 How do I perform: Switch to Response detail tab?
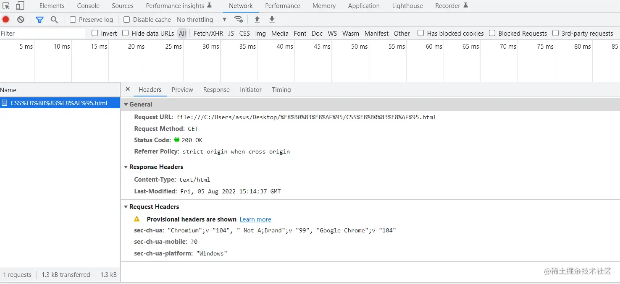(x=216, y=90)
